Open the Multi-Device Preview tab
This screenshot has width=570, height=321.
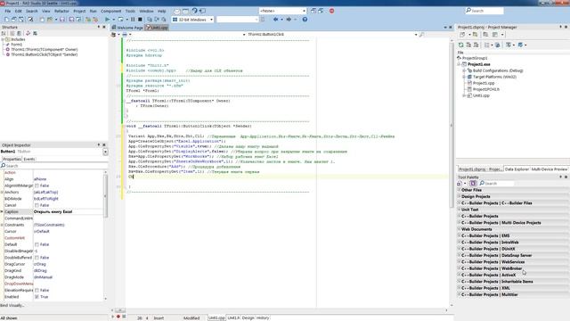[x=550, y=169]
